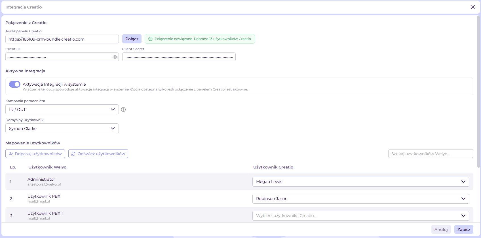Select the a.testowa@welyo.pl email text

pos(44,184)
